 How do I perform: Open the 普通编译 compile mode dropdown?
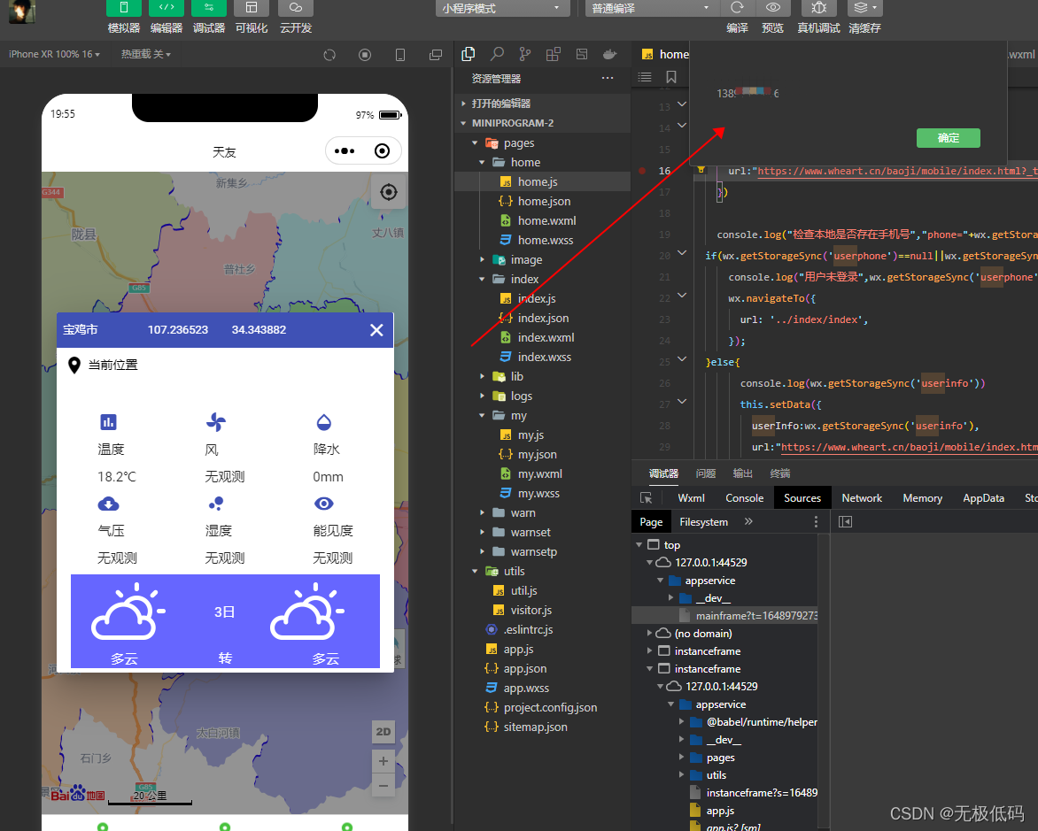[x=651, y=8]
